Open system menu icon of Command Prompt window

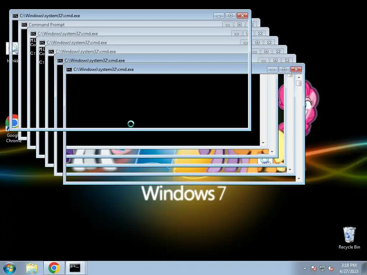point(24,25)
